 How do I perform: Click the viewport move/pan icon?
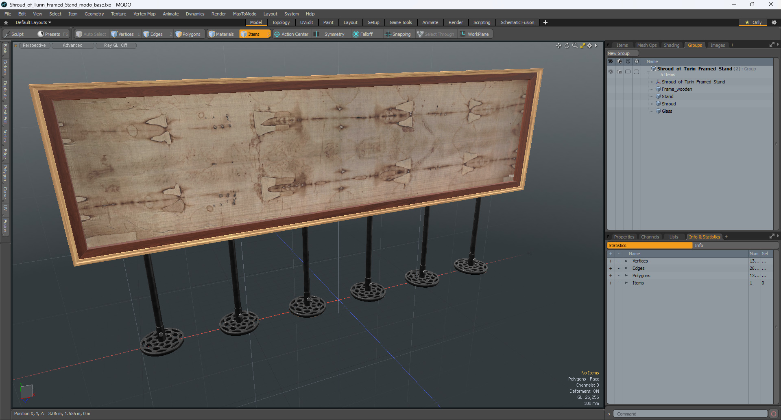(559, 46)
